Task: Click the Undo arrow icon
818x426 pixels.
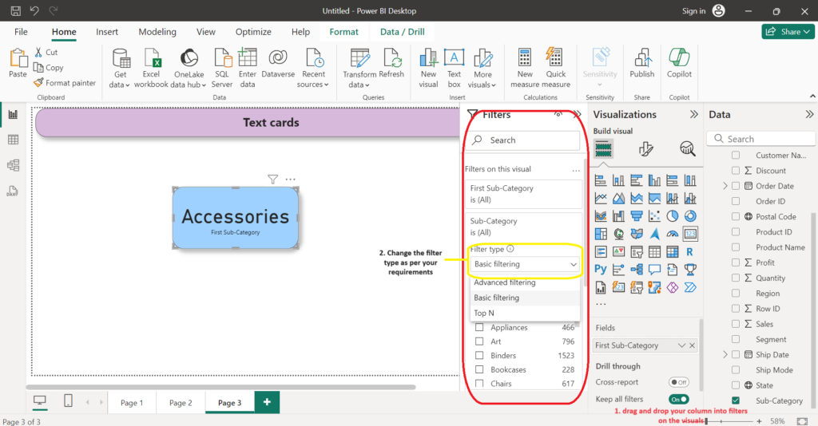Action: pos(34,10)
